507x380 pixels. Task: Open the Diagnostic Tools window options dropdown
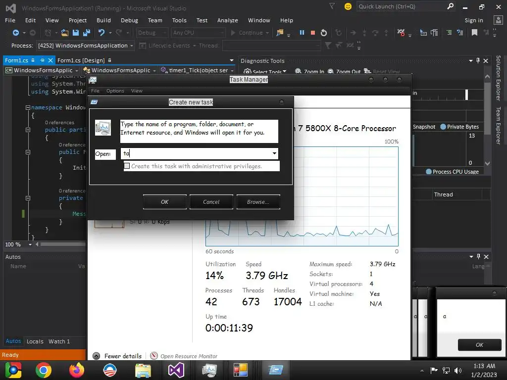coord(471,60)
